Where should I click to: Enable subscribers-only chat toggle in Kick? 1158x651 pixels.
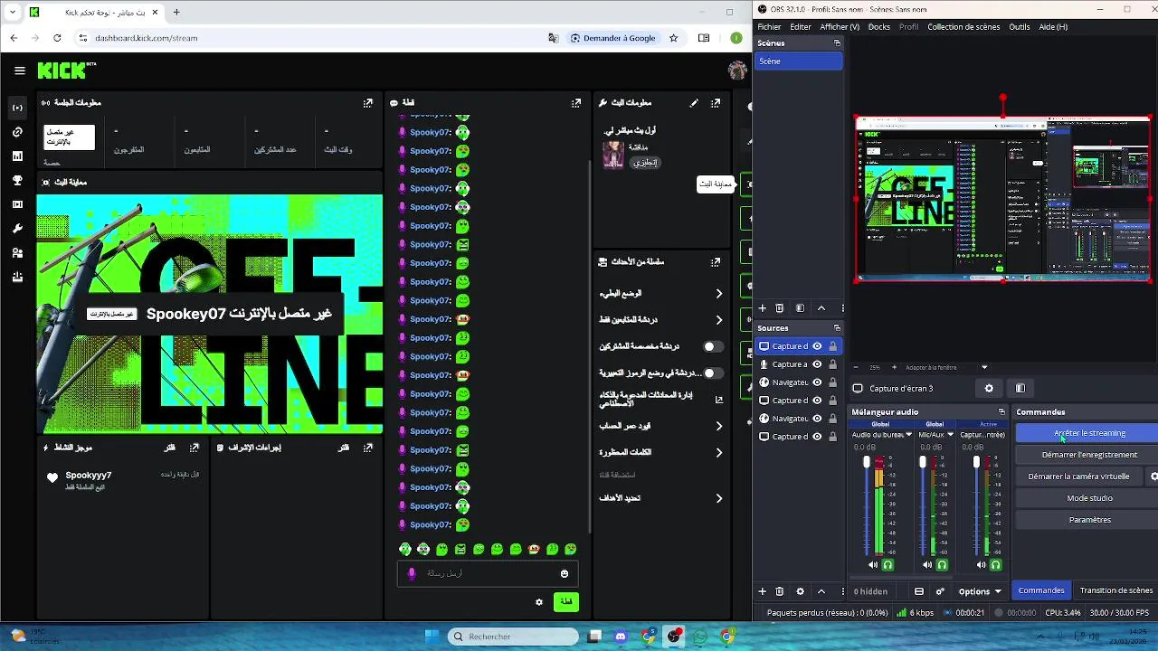pos(712,346)
